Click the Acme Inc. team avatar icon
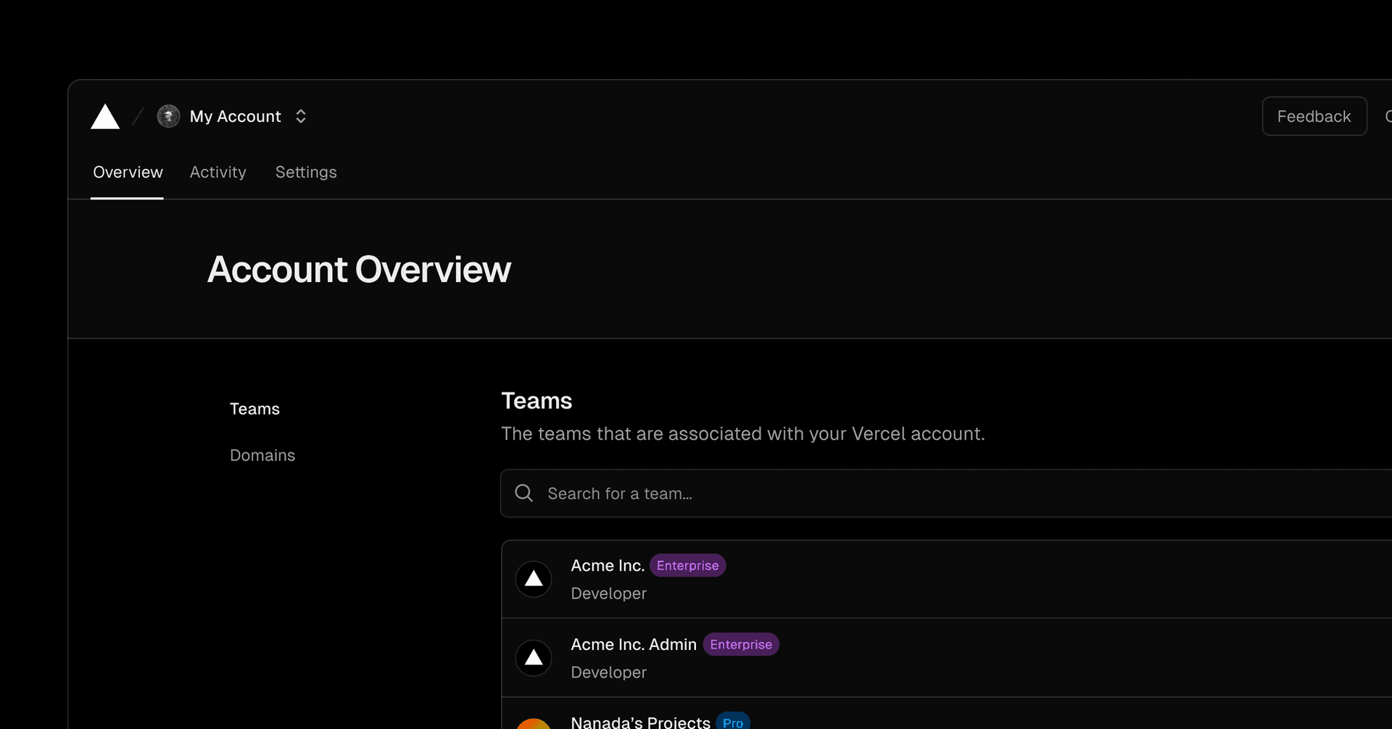Viewport: 1392px width, 729px height. coord(534,579)
